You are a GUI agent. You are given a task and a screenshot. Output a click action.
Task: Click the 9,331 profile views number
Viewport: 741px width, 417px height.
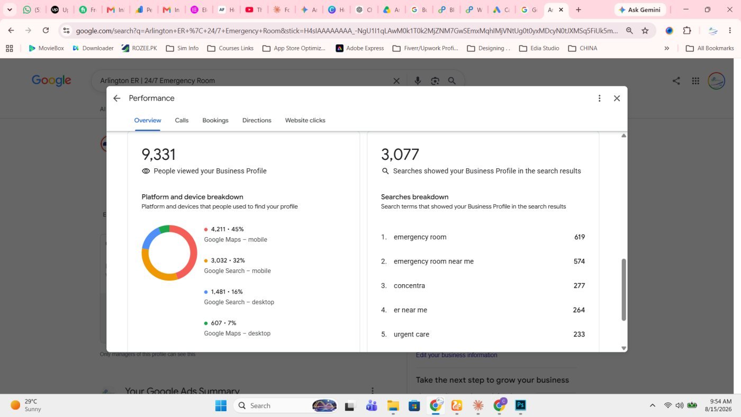[x=158, y=155]
